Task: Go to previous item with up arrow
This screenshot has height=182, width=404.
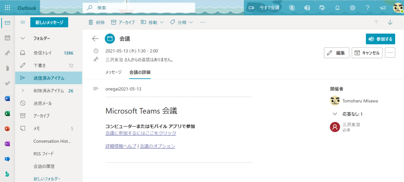Action: (376, 22)
